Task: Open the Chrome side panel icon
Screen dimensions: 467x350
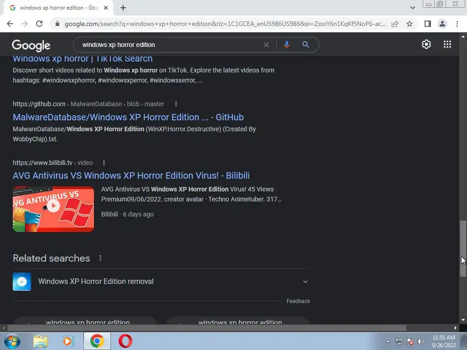Action: click(x=428, y=24)
